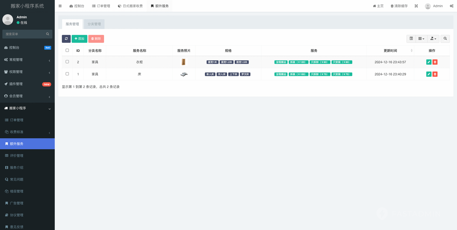Enter fullscreen using the expand icon
This screenshot has width=457, height=230.
(416, 6)
